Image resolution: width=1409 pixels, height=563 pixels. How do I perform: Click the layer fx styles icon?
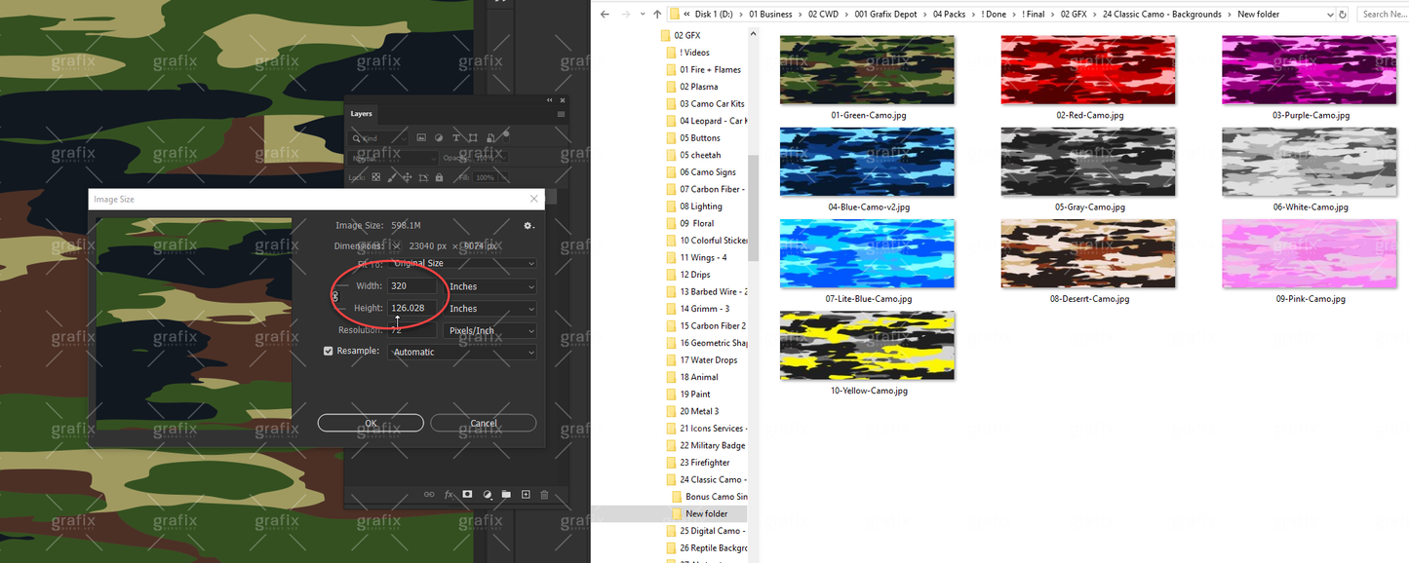[449, 495]
